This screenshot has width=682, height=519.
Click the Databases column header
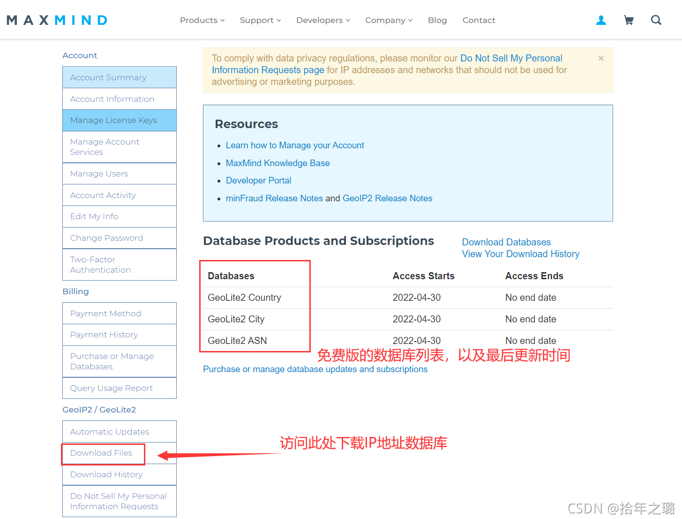pos(231,276)
